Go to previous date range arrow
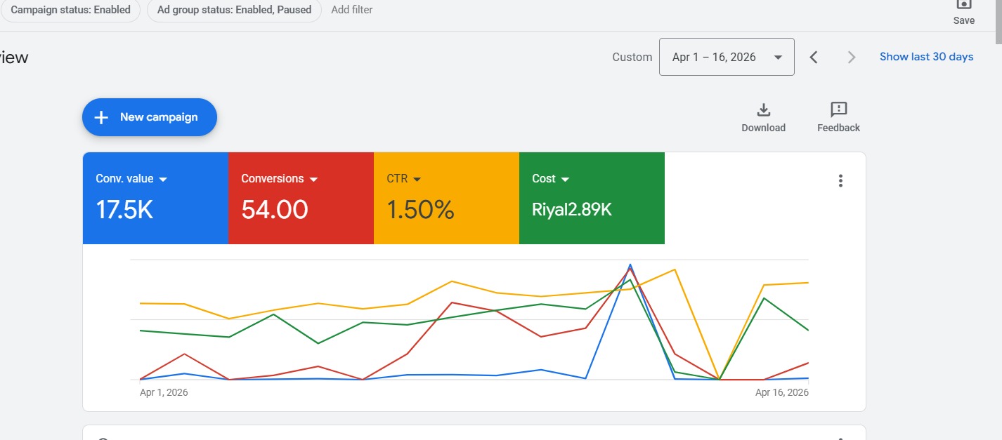1002x440 pixels. coord(814,58)
